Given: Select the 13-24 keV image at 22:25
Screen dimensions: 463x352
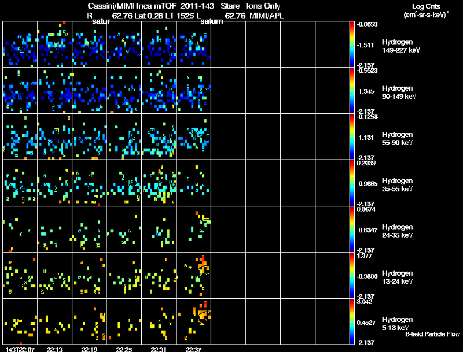Looking at the screenshot, I should click(x=124, y=275).
